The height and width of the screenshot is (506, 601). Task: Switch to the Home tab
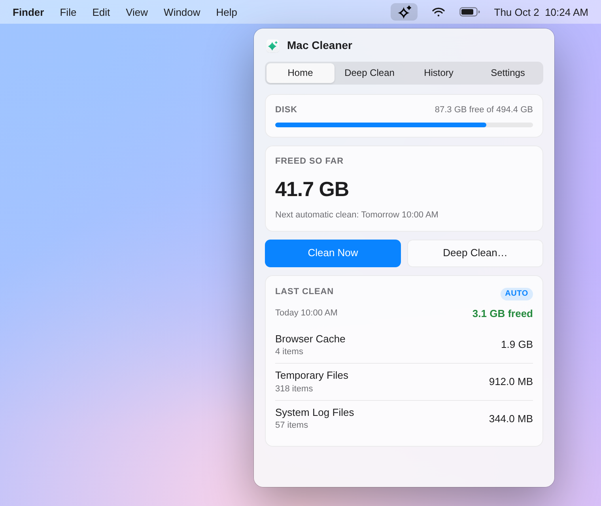coord(300,73)
